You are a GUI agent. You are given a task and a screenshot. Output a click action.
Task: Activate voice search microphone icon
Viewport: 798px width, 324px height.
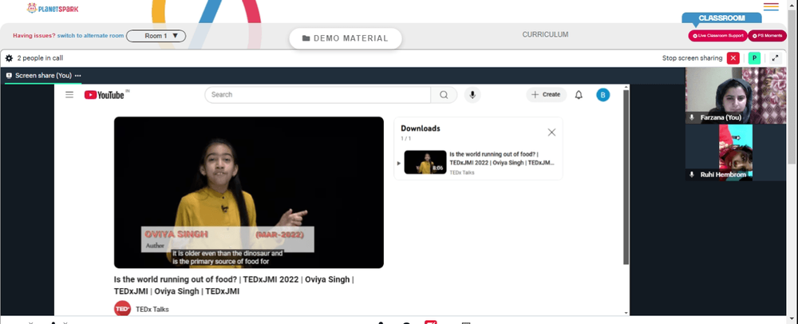click(x=472, y=95)
